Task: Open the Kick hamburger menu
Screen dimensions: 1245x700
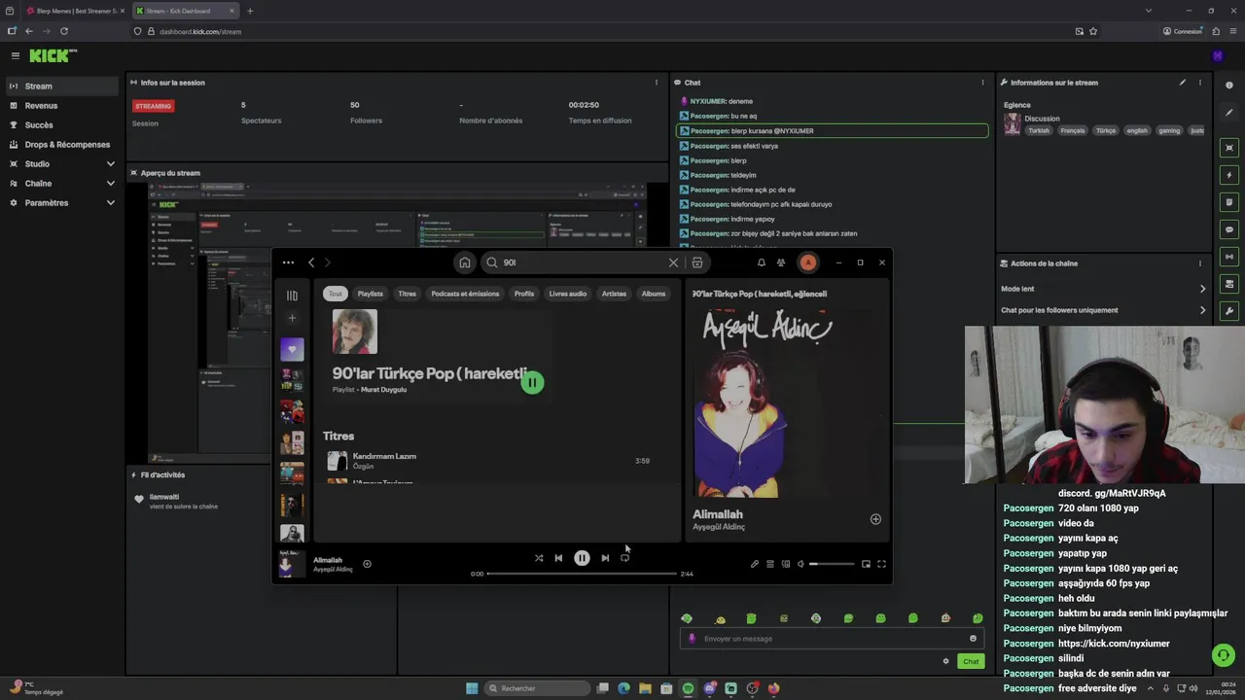Action: (x=16, y=56)
